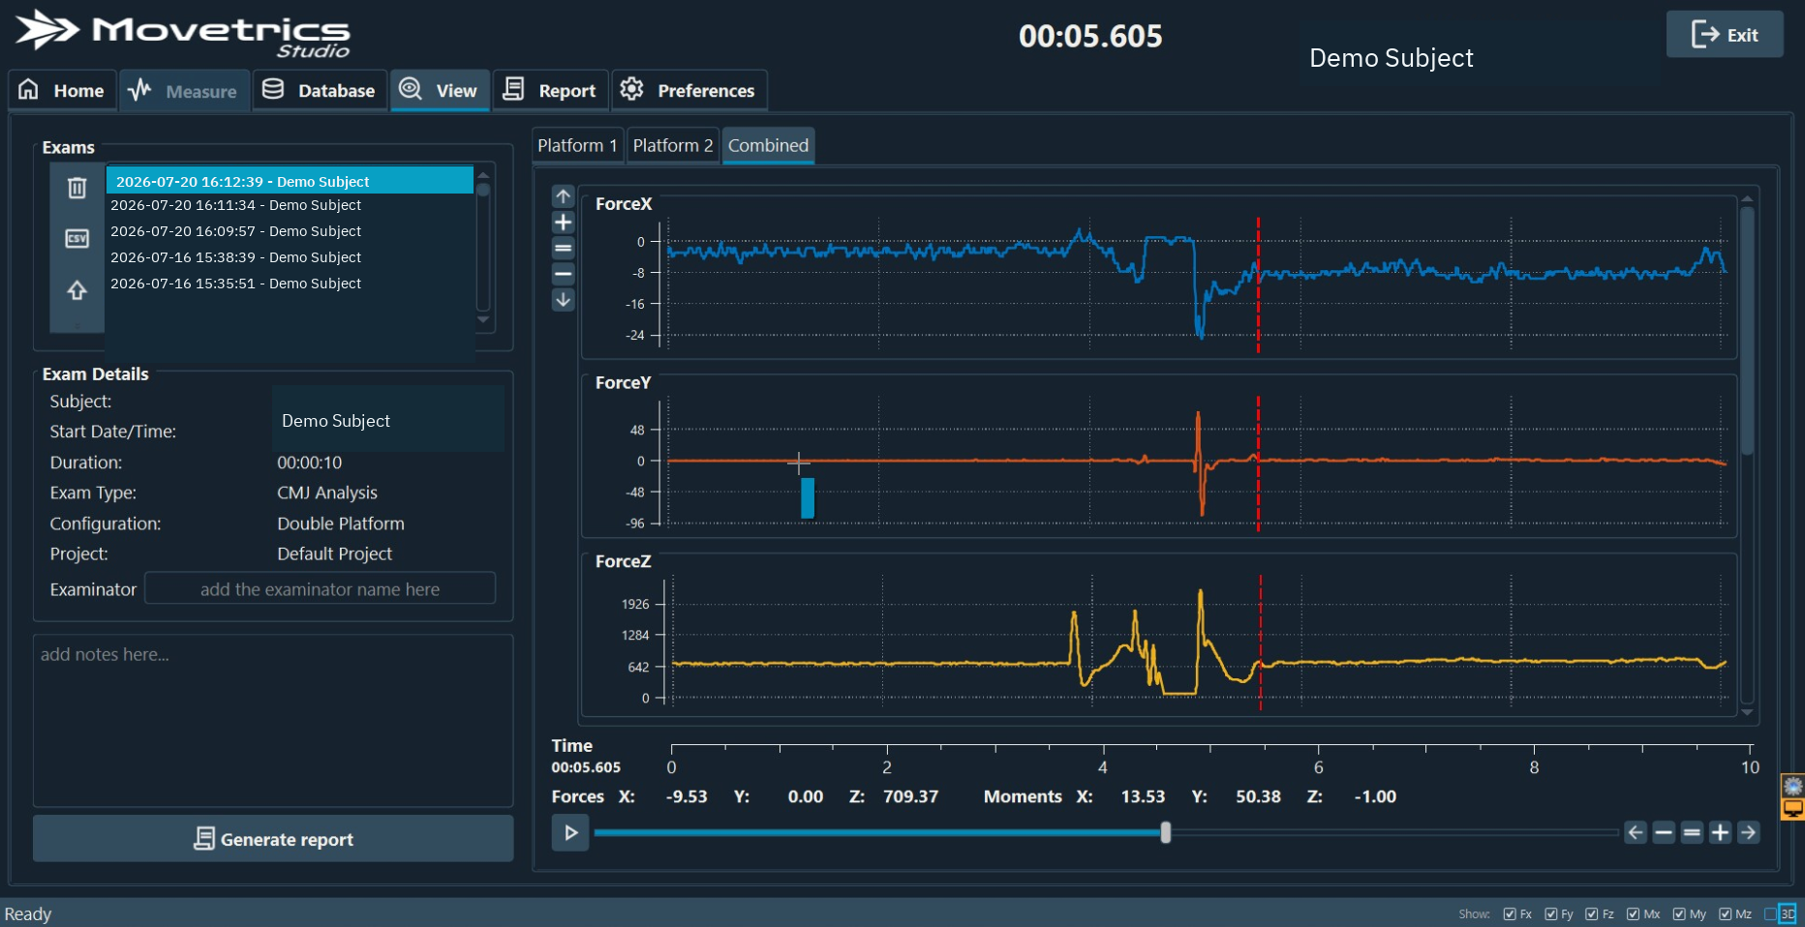
Task: Open the Report tab
Action: coord(550,90)
